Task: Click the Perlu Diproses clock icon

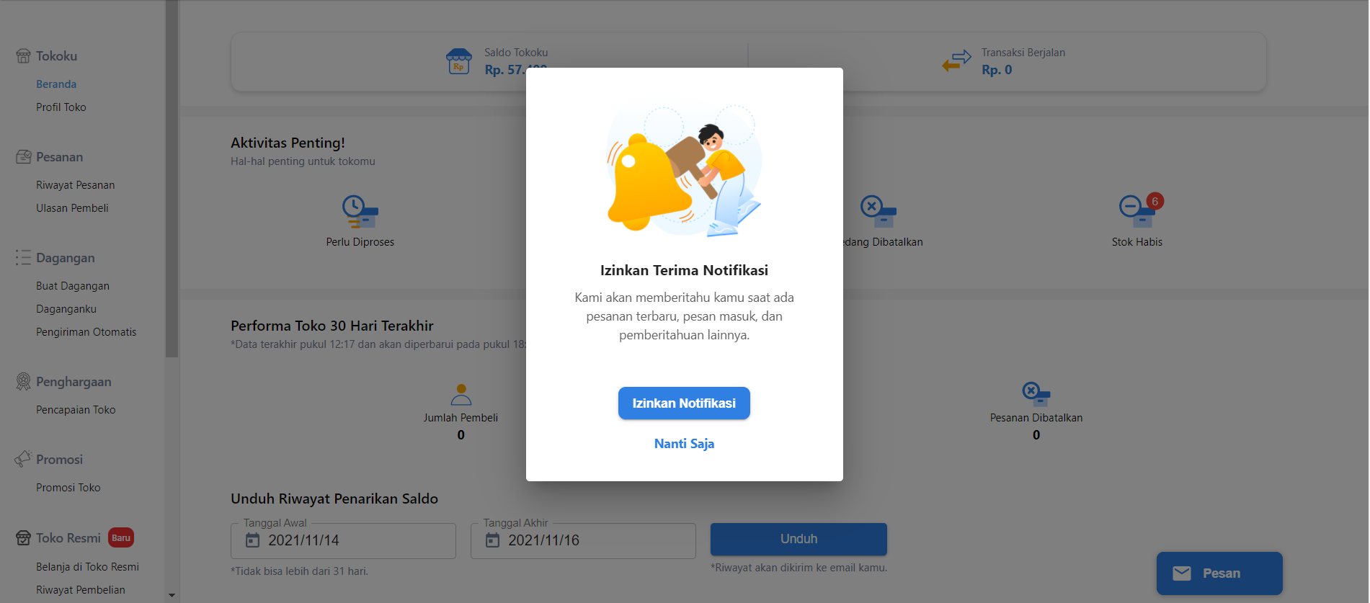Action: coord(360,212)
